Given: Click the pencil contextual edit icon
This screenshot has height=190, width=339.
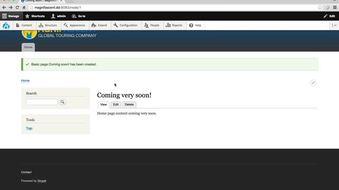Looking at the screenshot, I should (313, 83).
